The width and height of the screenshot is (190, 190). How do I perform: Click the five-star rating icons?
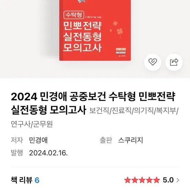[142, 180]
